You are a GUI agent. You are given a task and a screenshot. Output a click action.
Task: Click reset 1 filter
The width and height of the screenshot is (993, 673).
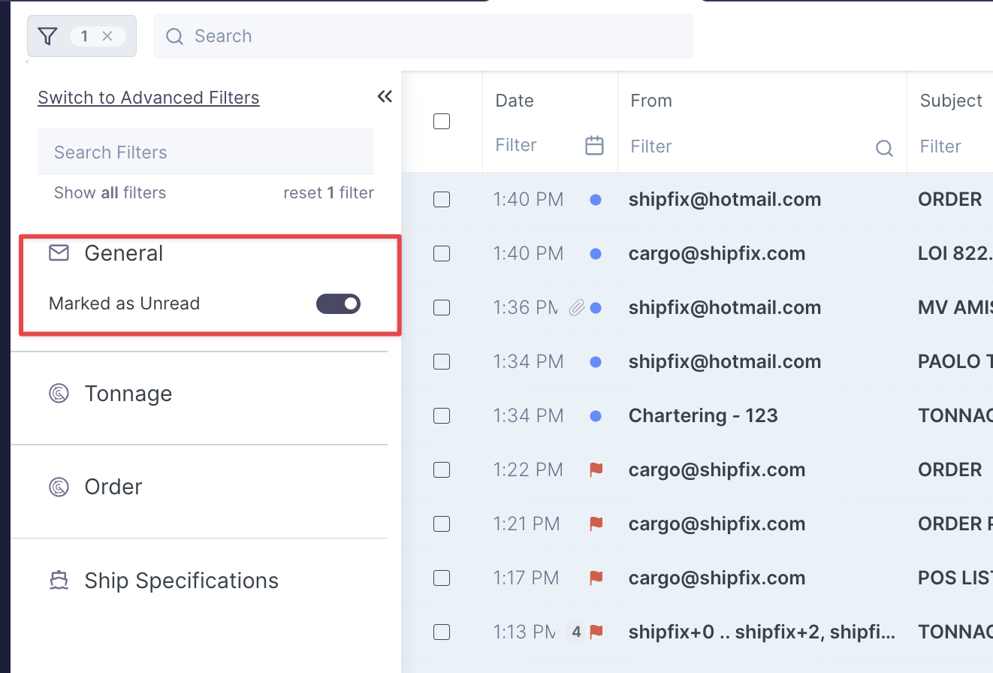(328, 192)
